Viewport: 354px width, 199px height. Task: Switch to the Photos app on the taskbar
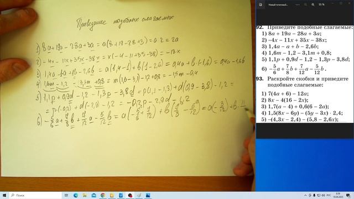coord(148,195)
